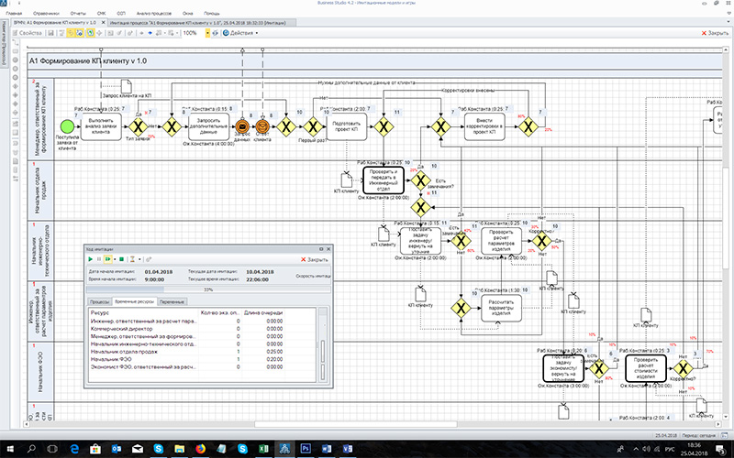Switch to the Процессы tab
Screen dimensions: 734x458
pyautogui.click(x=98, y=300)
